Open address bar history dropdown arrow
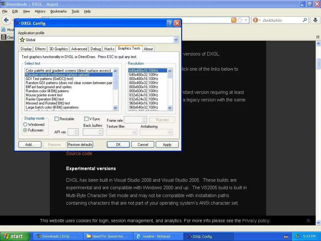321x241 pixels. [x=246, y=20]
